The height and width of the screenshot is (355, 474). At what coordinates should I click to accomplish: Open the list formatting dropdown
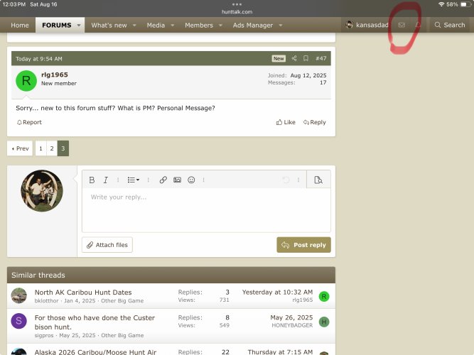tap(134, 180)
